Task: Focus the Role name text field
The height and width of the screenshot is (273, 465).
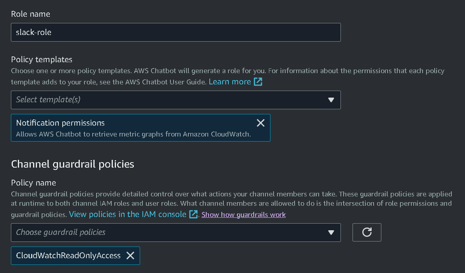Action: point(175,32)
